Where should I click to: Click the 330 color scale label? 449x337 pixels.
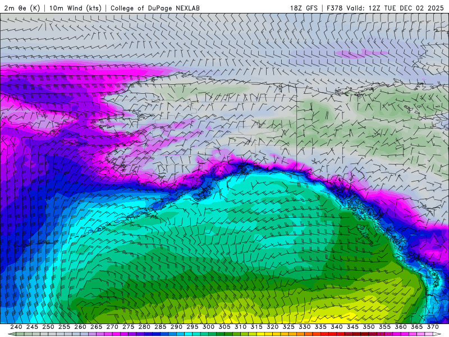[305, 327]
